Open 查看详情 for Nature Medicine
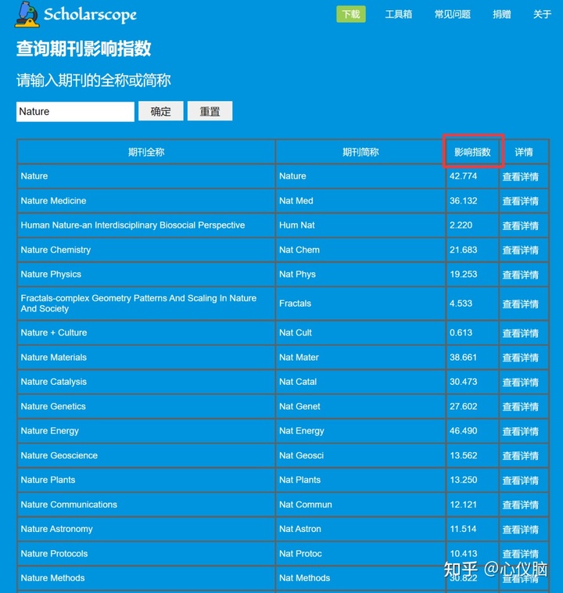Image resolution: width=563 pixels, height=593 pixels. coord(521,201)
